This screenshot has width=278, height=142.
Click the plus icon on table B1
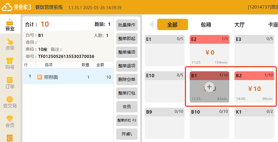209,87
